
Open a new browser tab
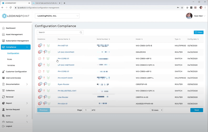[x=64, y=3]
